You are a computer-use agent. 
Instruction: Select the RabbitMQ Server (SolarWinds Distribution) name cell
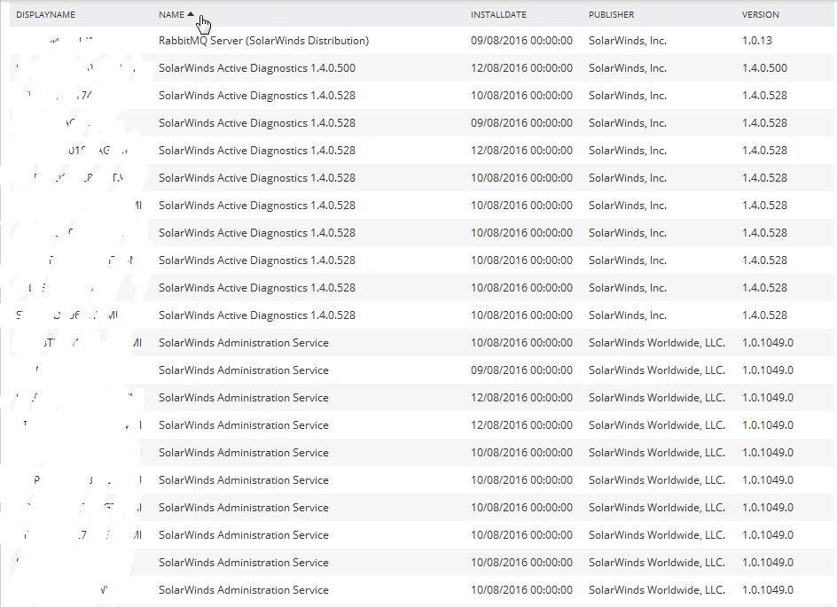click(263, 41)
